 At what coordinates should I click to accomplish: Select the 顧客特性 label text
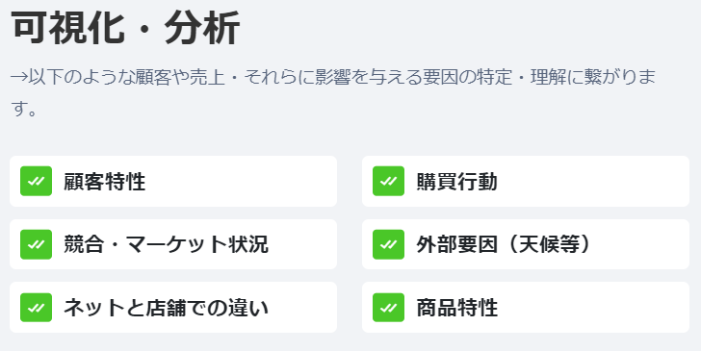click(105, 182)
